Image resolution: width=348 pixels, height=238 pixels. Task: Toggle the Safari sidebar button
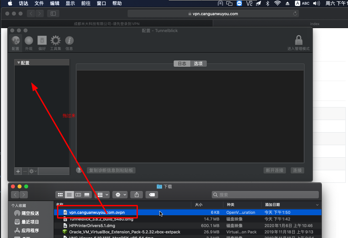coord(53,14)
